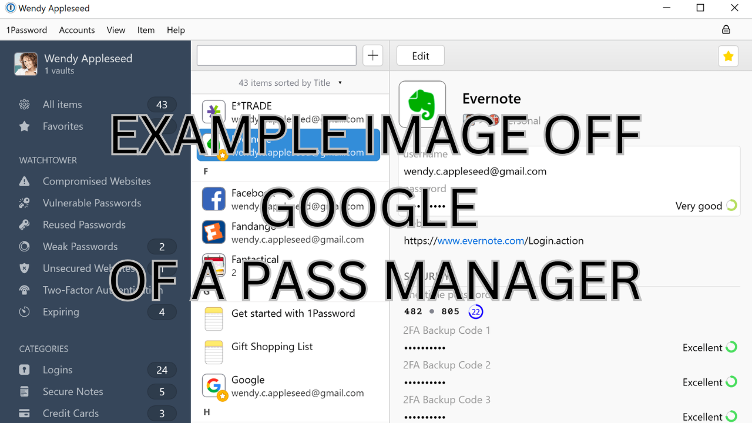Select the All Items sidebar icon

(24, 104)
